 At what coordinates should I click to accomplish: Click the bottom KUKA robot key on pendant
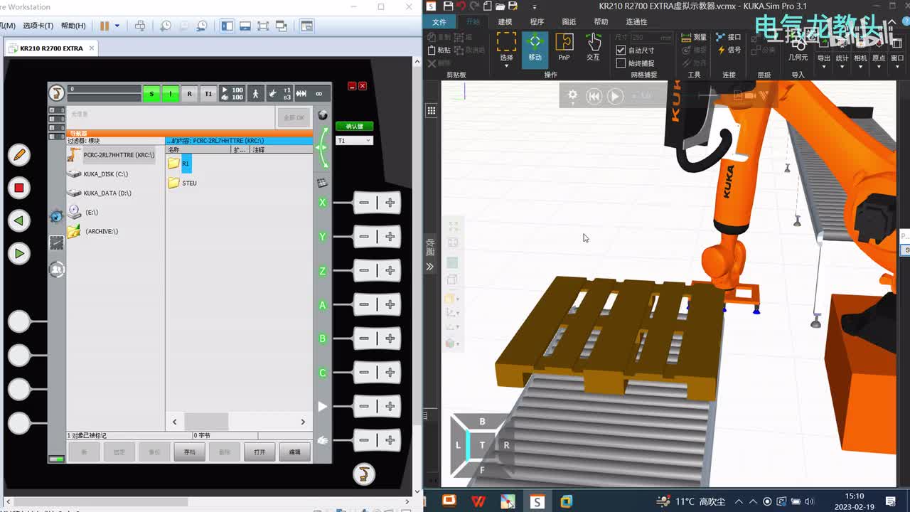click(x=363, y=474)
